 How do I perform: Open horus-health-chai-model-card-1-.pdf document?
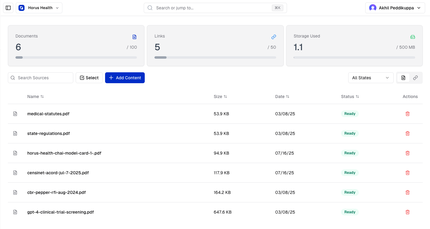[64, 153]
